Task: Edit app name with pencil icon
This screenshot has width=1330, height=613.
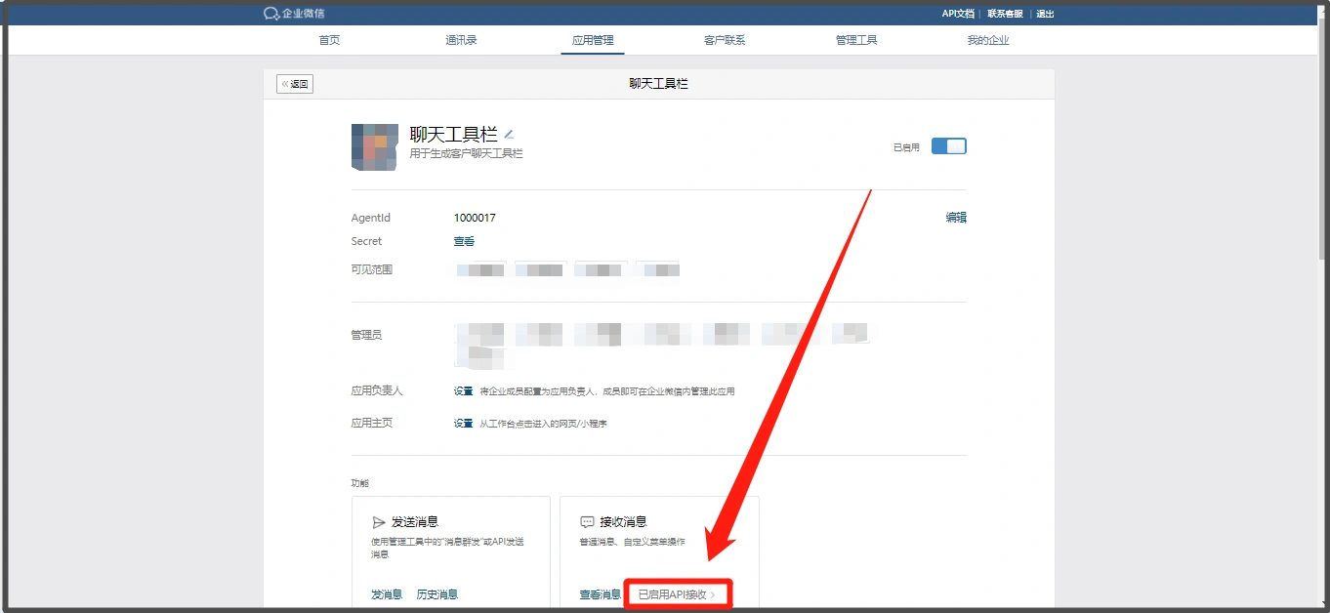Action: 509,135
